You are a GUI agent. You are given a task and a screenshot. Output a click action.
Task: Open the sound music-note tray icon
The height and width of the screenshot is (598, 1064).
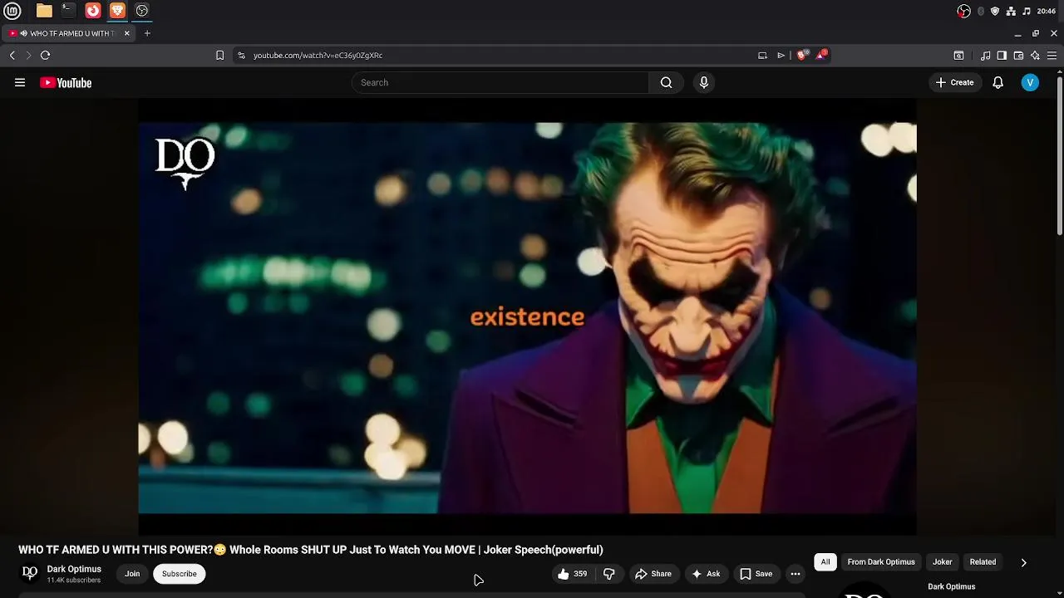(1027, 11)
